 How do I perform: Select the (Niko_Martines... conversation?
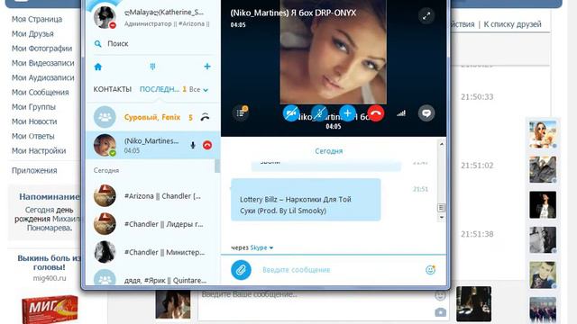tap(153, 145)
